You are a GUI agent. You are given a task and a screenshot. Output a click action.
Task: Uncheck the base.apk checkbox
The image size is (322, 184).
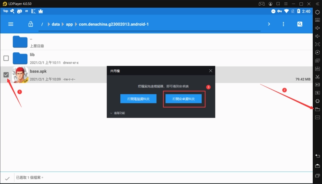[x=6, y=74]
